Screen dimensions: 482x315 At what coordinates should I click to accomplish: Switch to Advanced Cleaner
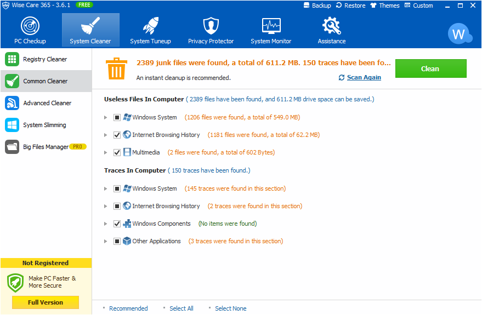[x=46, y=103]
